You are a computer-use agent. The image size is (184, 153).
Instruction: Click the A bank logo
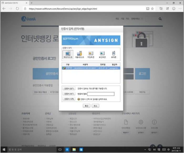tap(28, 19)
